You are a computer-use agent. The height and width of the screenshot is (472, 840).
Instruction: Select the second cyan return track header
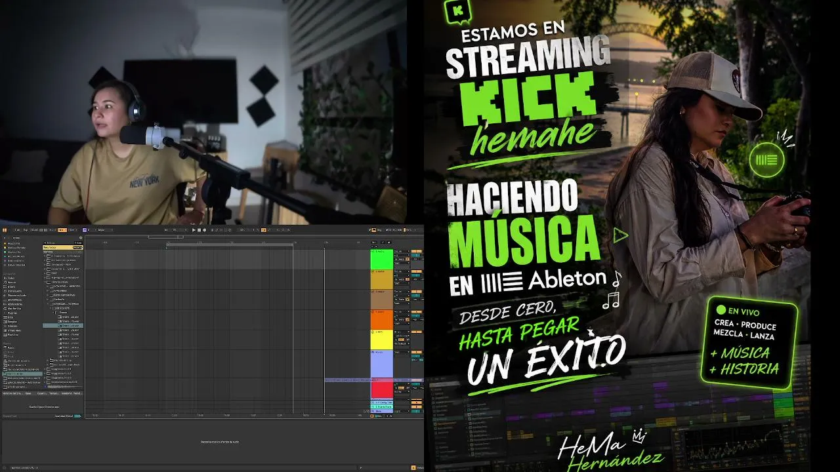pyautogui.click(x=382, y=406)
